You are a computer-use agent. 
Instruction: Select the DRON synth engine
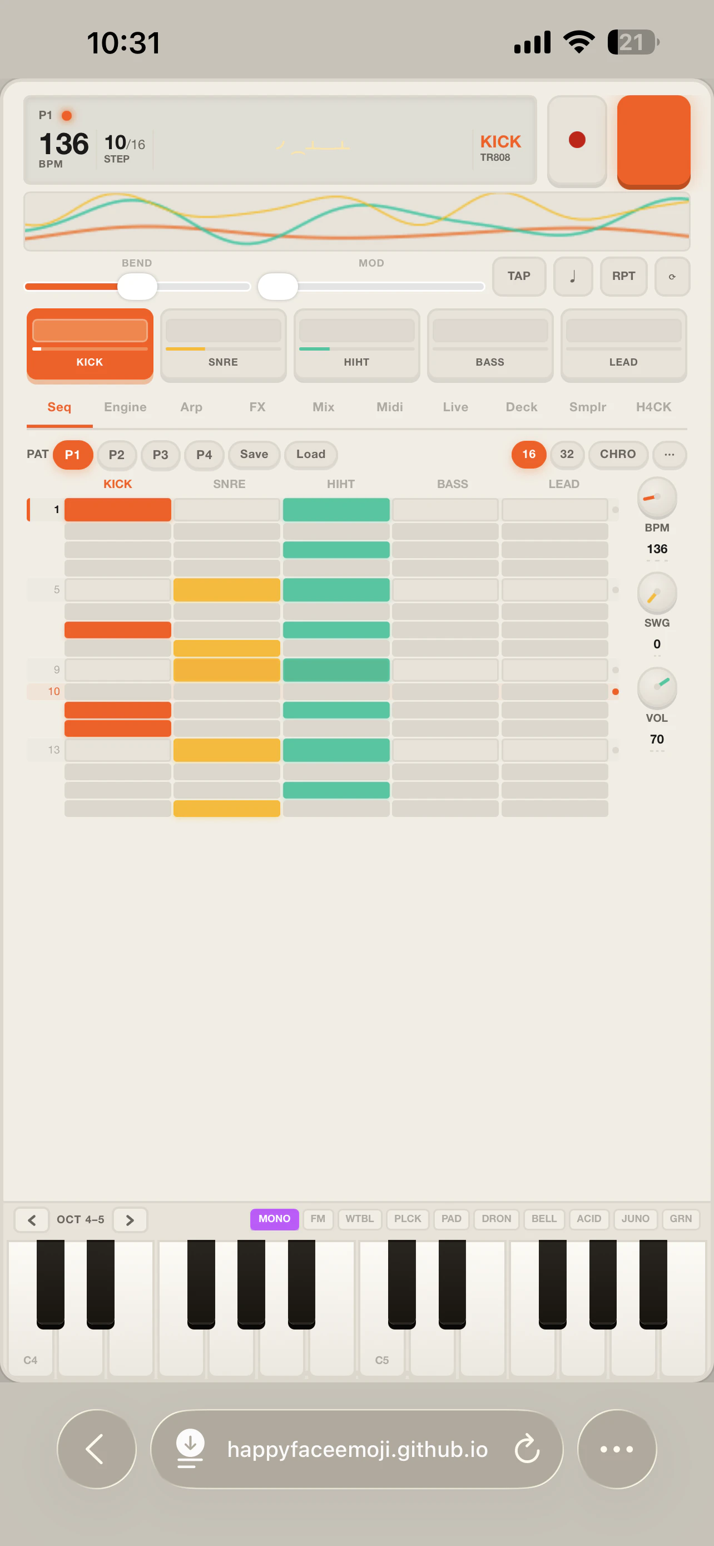pyautogui.click(x=497, y=1219)
